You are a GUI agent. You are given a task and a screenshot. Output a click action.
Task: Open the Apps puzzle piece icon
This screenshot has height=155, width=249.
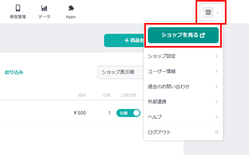(71, 8)
